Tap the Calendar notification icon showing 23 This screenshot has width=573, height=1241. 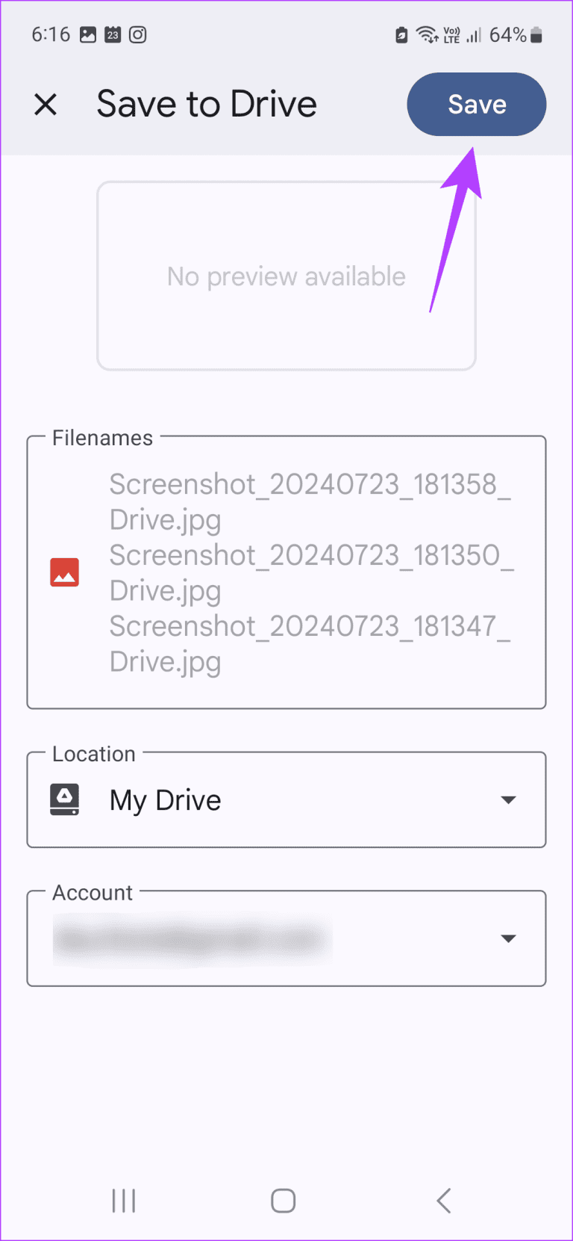point(113,34)
